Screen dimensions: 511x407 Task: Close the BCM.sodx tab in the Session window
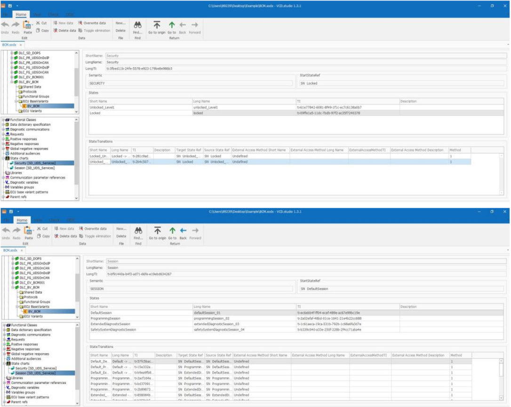pos(22,251)
